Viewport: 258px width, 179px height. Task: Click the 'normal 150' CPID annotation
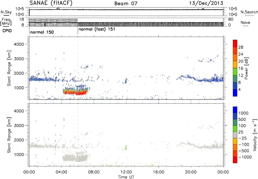[x=42, y=32]
